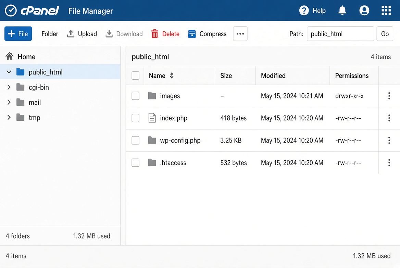Click the Folder button
400x268 pixels.
(50, 34)
